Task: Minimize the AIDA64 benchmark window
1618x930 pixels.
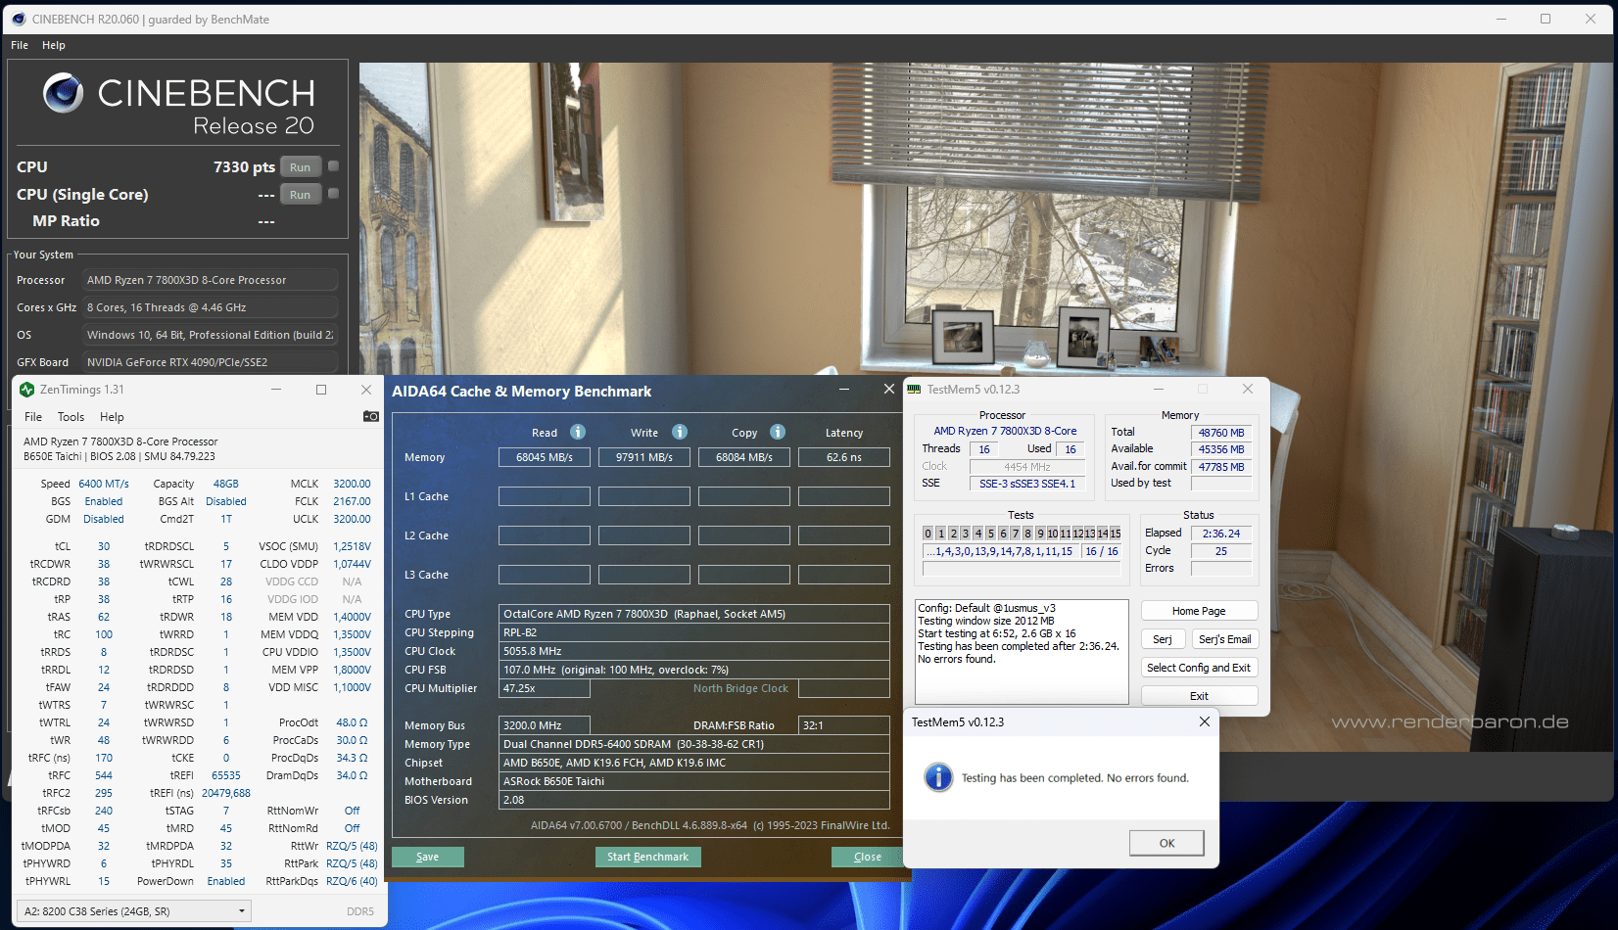Action: click(x=844, y=389)
